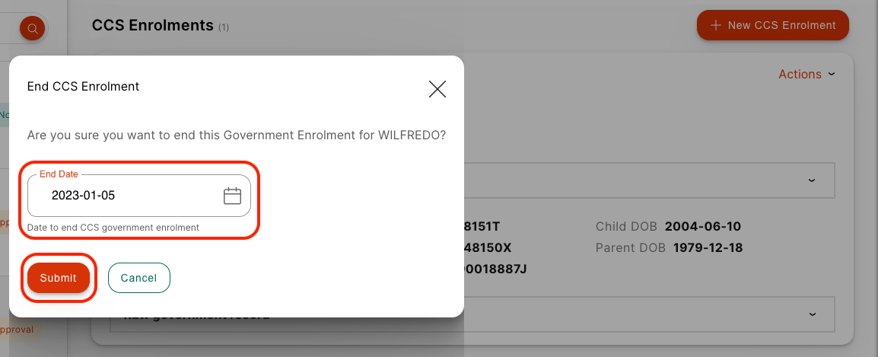Click the WILFREDO confirmation question text

pyautogui.click(x=236, y=135)
